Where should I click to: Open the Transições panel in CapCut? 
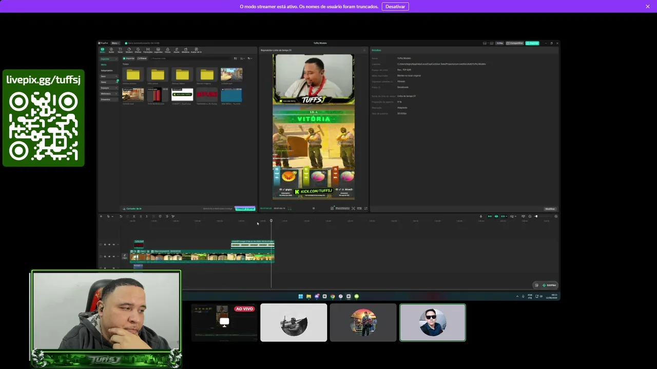148,50
